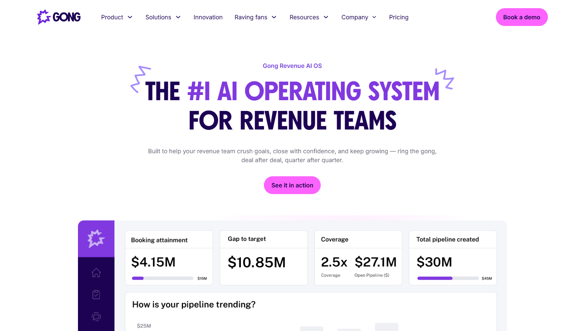Click the Gong star icon in dashboard sidebar
The image size is (585, 331).
click(x=96, y=239)
